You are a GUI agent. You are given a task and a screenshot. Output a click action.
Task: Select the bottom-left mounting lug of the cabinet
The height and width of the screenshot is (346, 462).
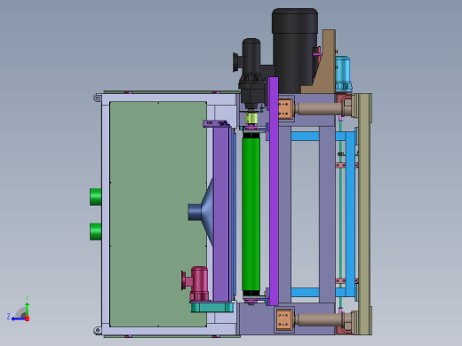click(x=98, y=330)
